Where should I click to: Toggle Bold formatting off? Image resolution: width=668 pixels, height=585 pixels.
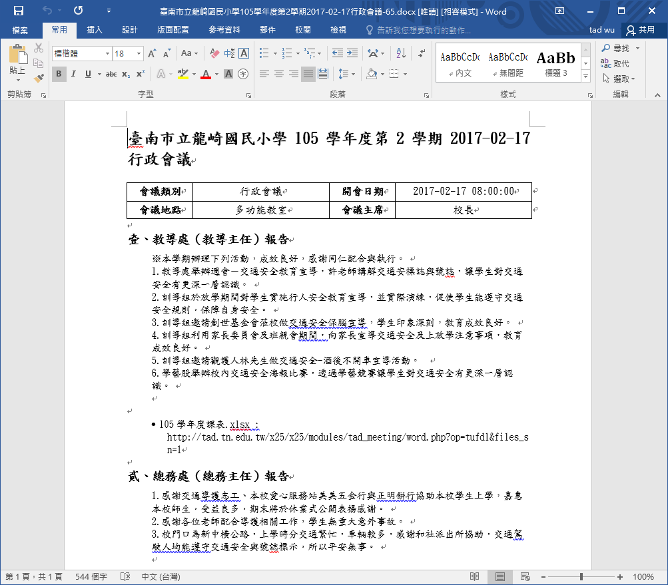point(59,74)
